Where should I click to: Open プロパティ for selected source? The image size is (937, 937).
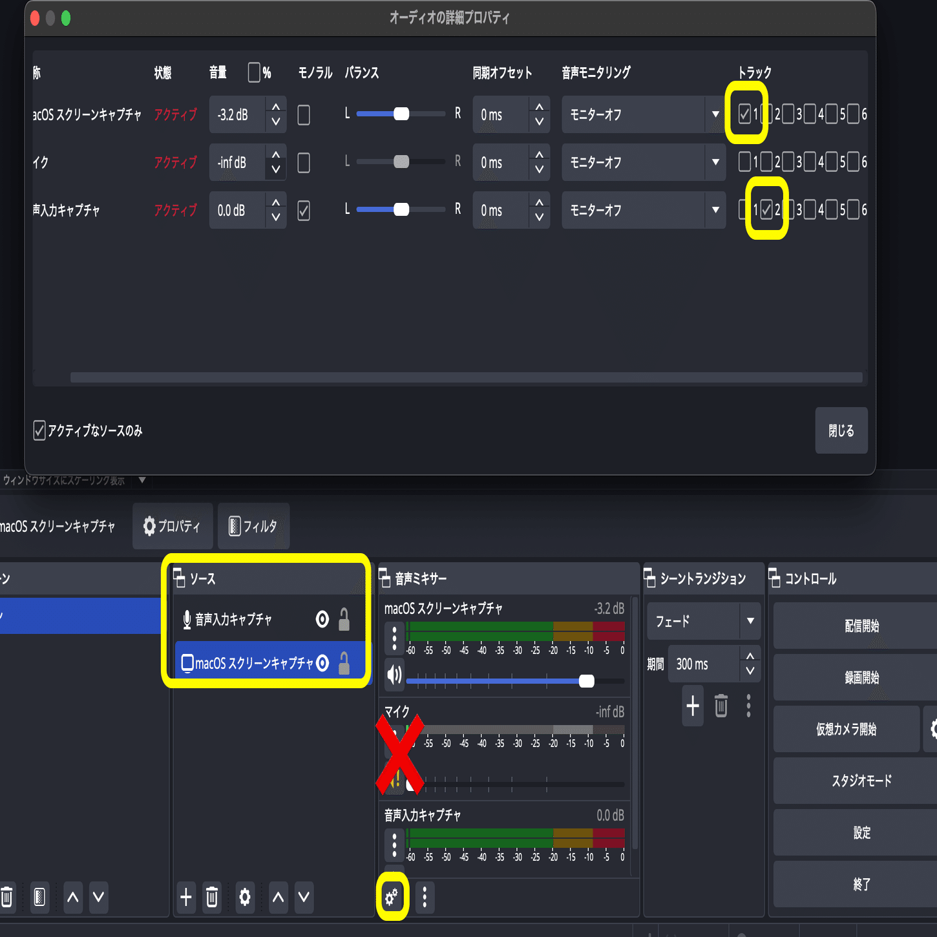(173, 526)
